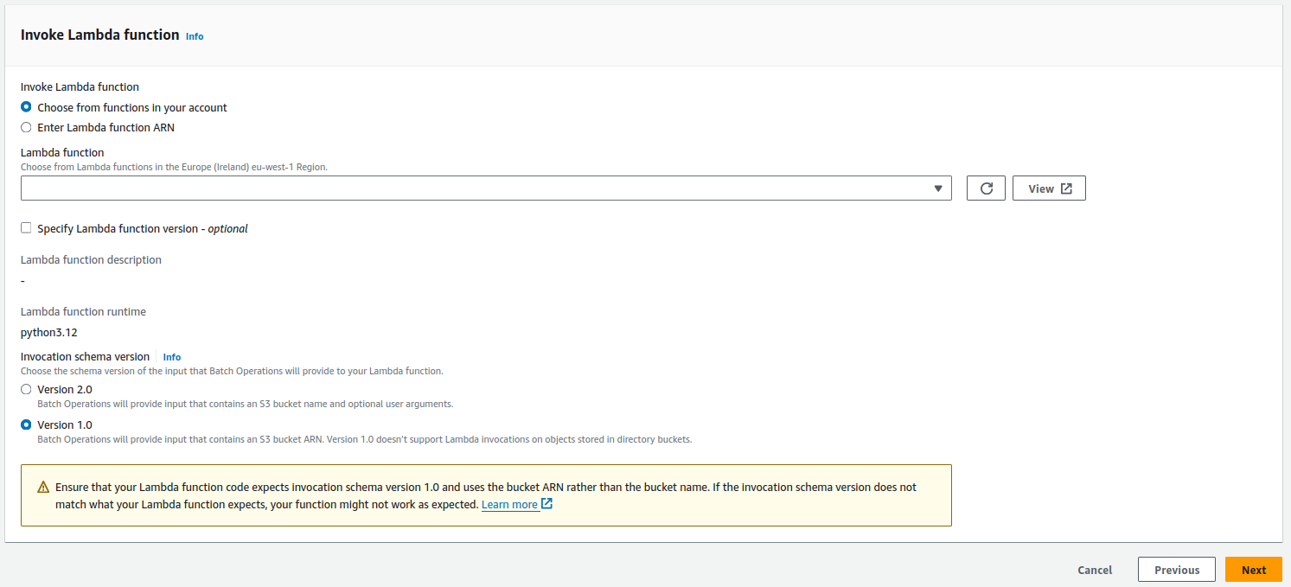The width and height of the screenshot is (1291, 587).
Task: Enable Specify Lambda function version checkbox
Action: click(x=26, y=228)
